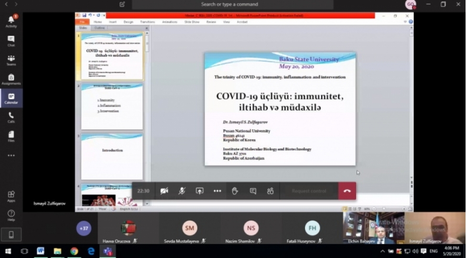Click the zoom out minus button in PowerPoint

click(374, 209)
